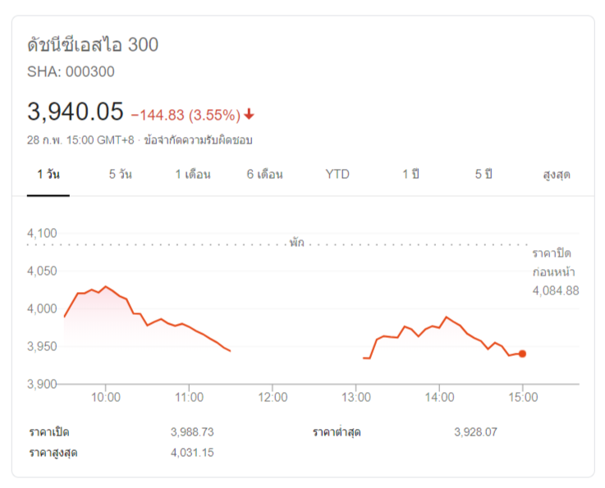Click the ราคาเปิด value 3,988.73
This screenshot has width=605, height=488.
[x=192, y=431]
